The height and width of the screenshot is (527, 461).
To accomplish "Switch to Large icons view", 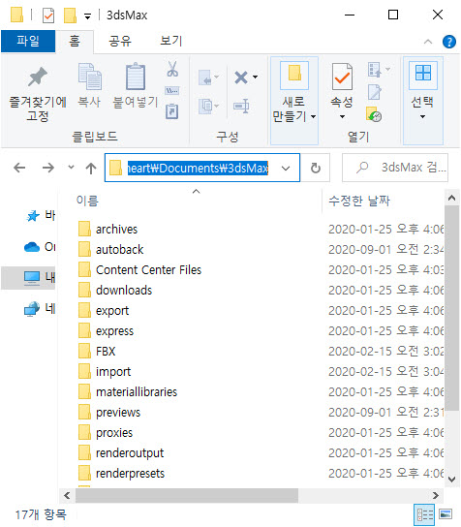I will tap(446, 514).
